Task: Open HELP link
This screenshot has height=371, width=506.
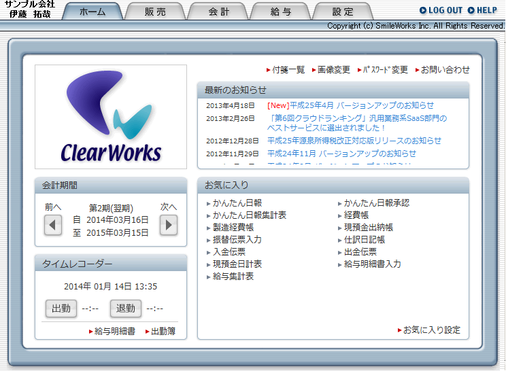Action: (482, 10)
